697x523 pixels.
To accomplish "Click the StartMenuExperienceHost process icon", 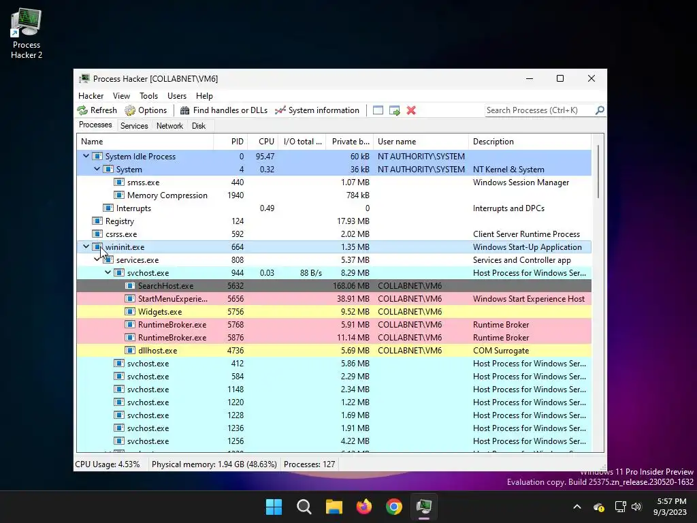I will coord(130,299).
